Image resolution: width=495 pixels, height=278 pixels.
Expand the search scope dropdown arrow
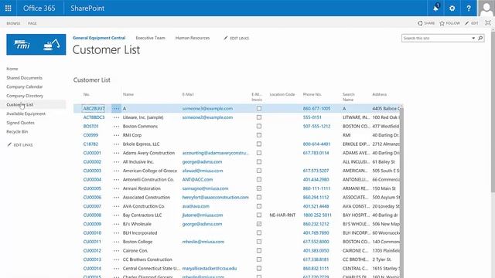pos(473,38)
